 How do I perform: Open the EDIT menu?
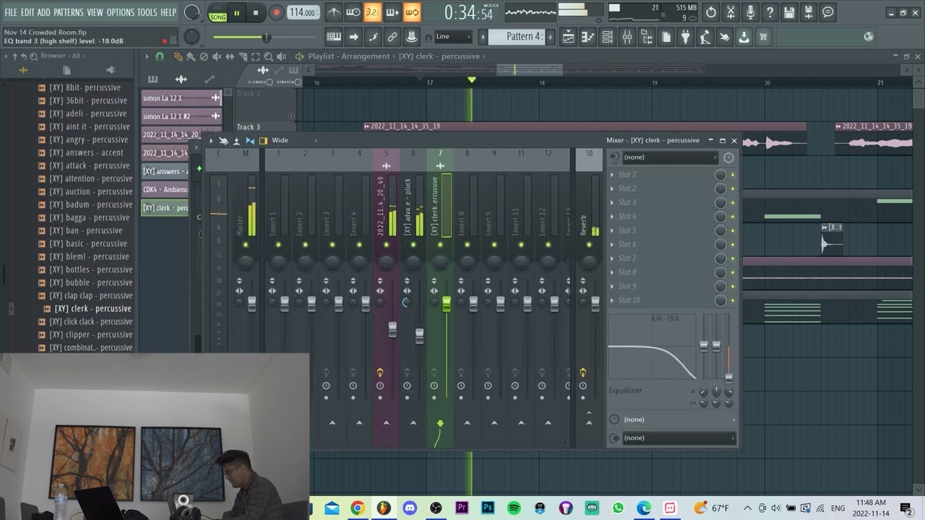coord(27,12)
